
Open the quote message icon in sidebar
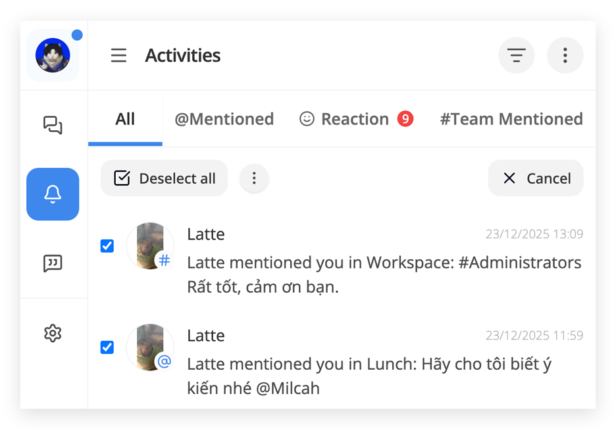53,263
